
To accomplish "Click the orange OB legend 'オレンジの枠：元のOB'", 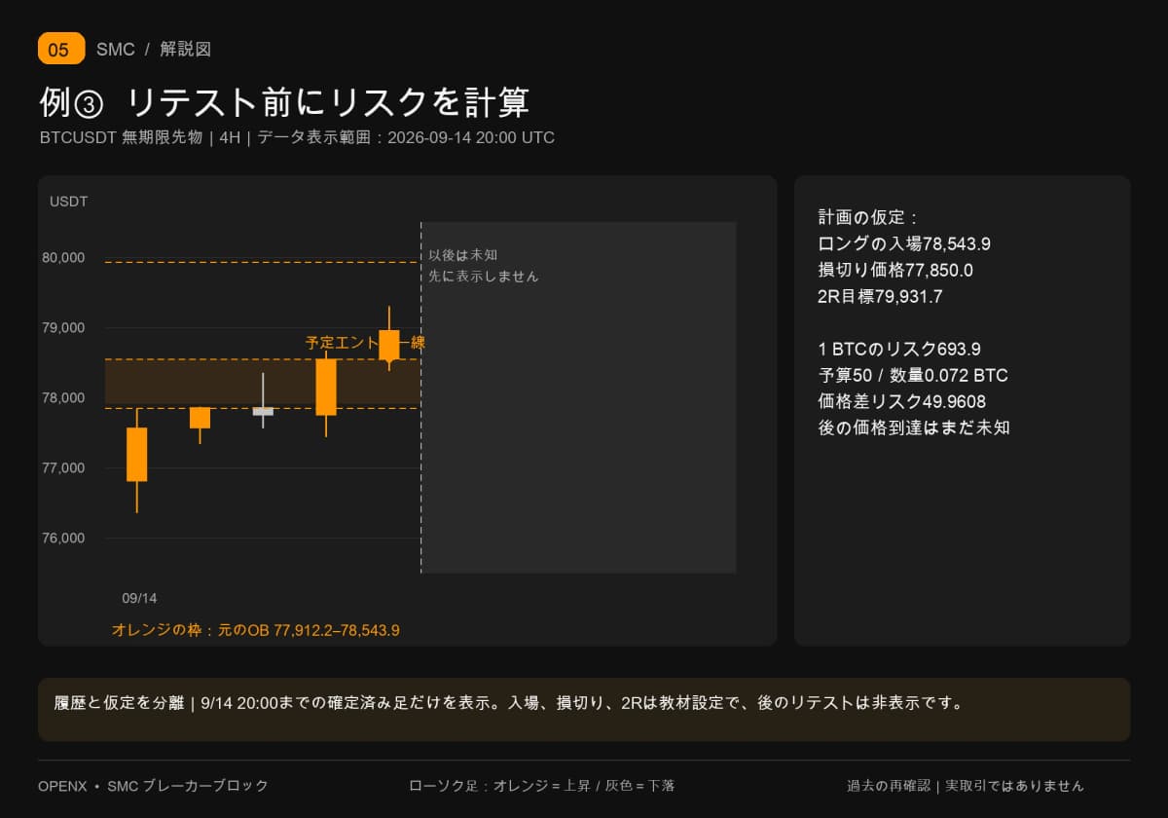I will click(256, 630).
